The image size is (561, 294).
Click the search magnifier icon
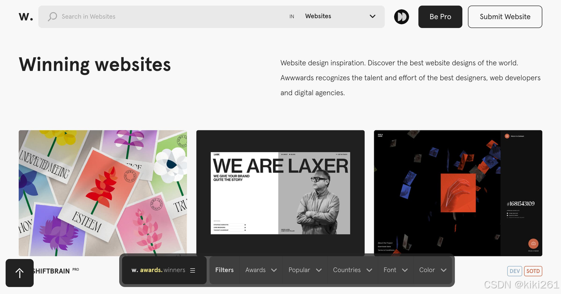tap(53, 17)
